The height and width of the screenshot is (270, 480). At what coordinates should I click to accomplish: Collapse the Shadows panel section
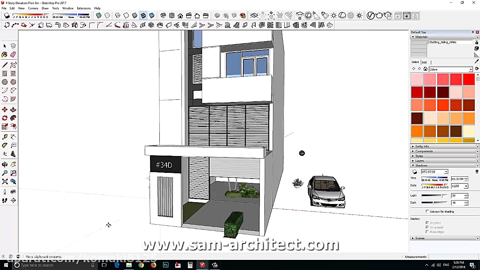413,165
